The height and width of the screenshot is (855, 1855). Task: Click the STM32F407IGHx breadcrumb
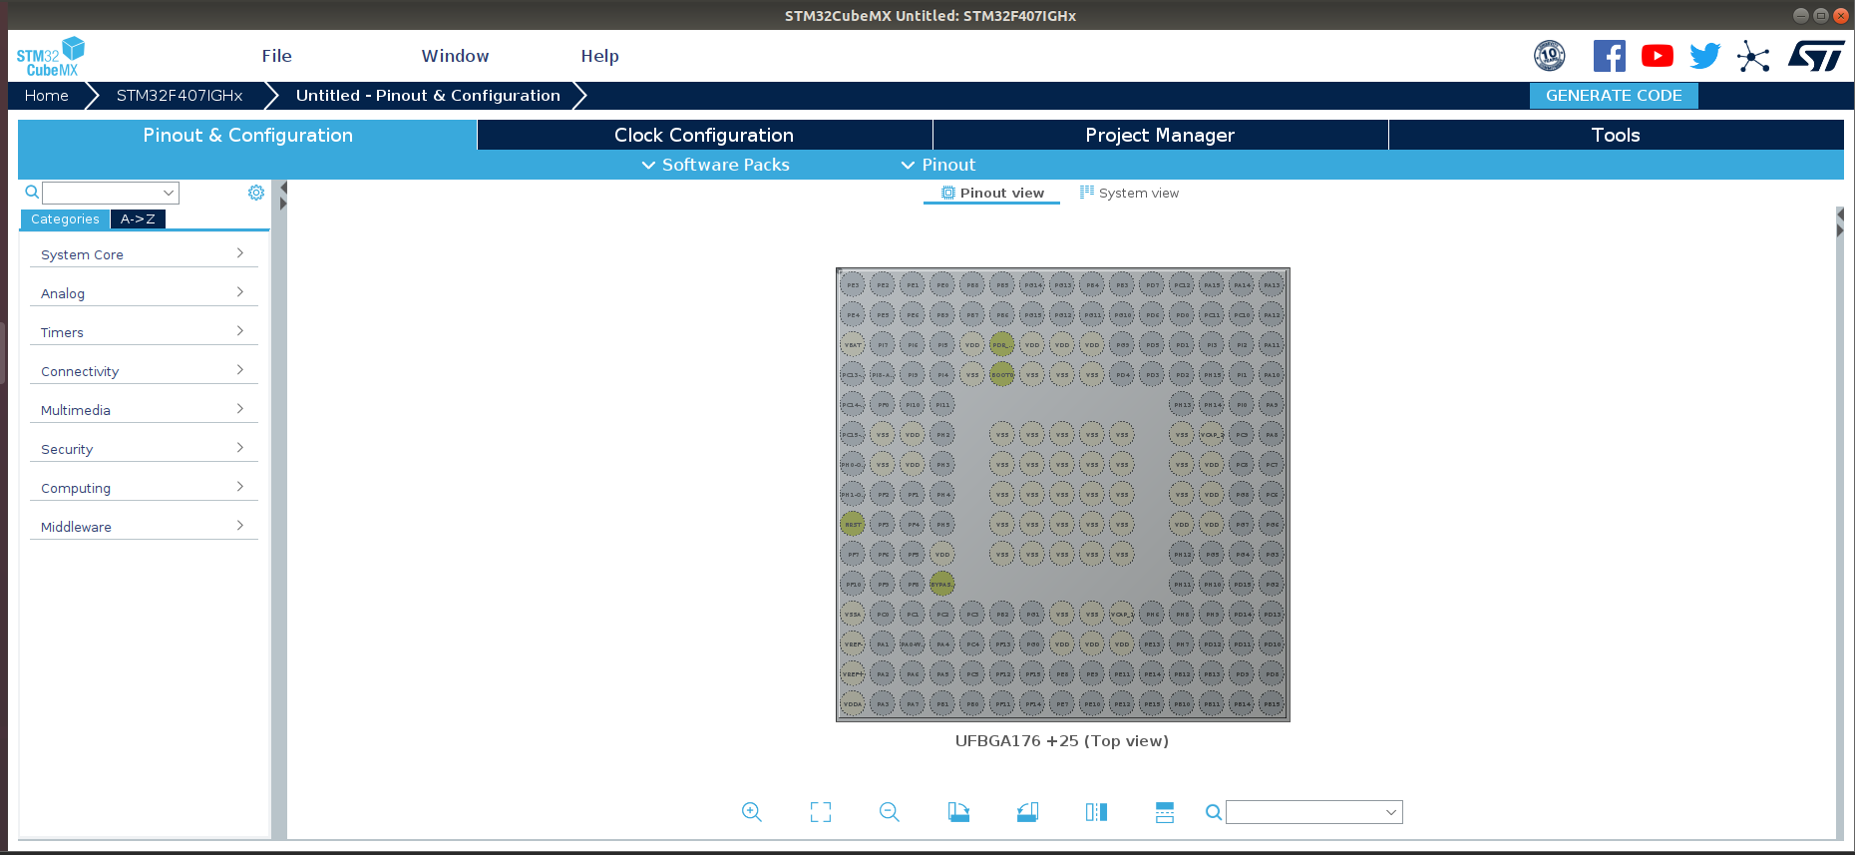(180, 96)
